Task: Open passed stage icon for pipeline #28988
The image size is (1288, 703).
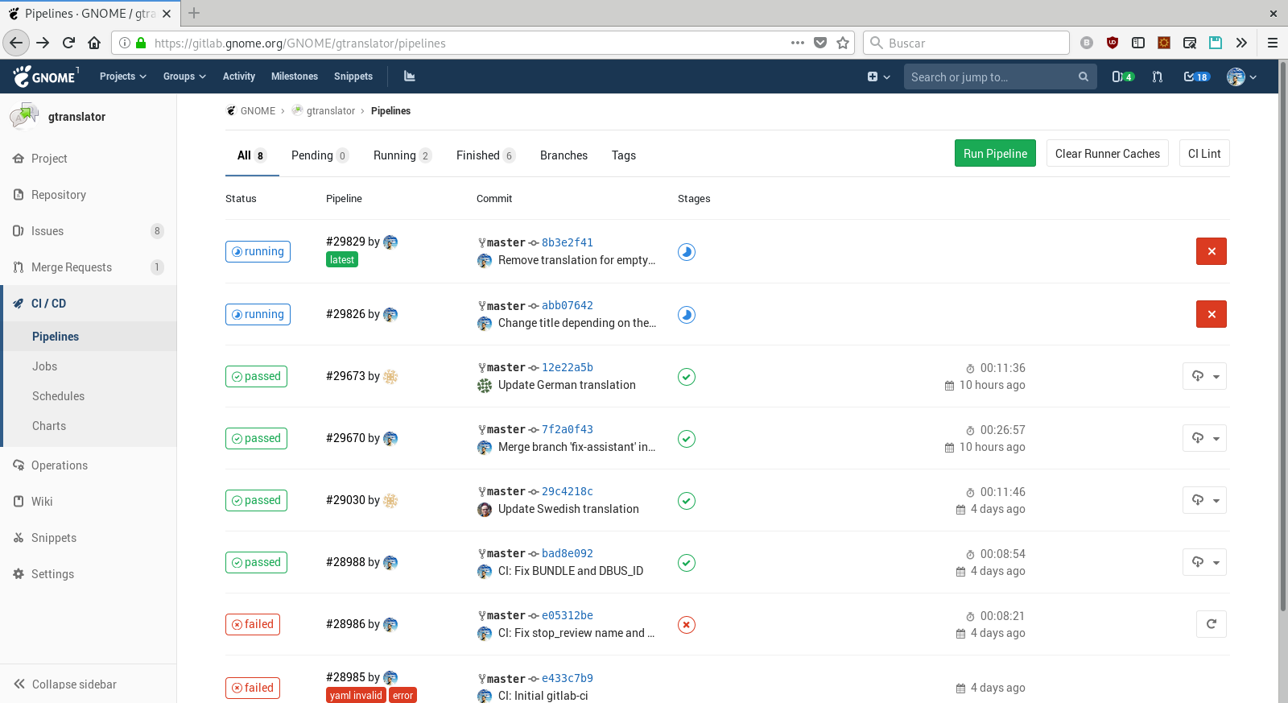Action: 687,563
